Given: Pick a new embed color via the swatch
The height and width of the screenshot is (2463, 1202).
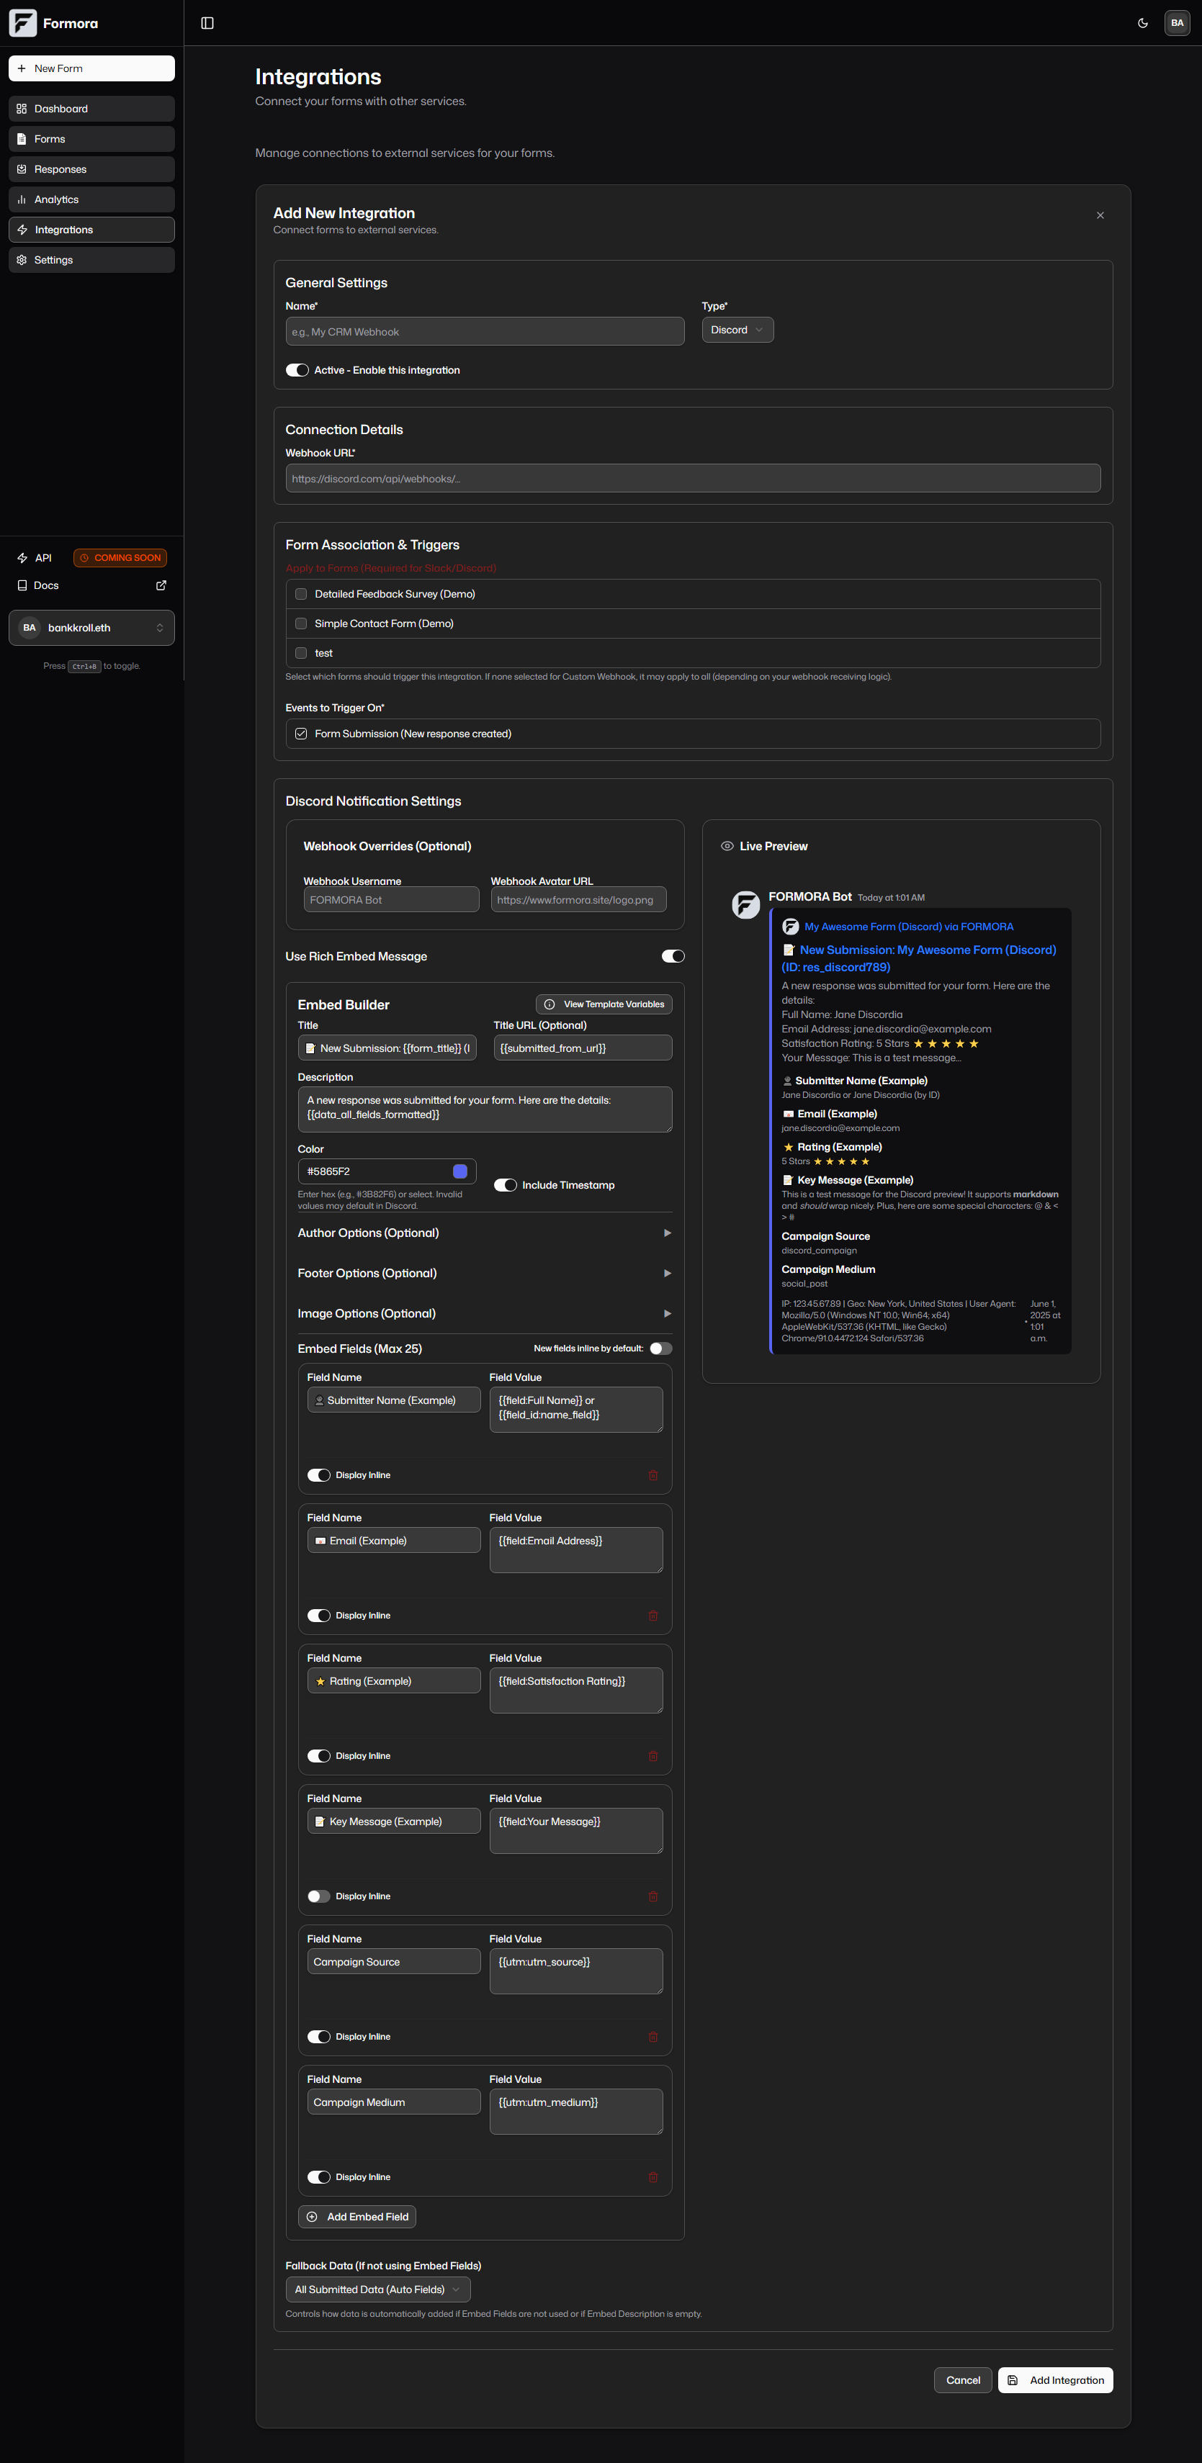Looking at the screenshot, I should pyautogui.click(x=461, y=1171).
